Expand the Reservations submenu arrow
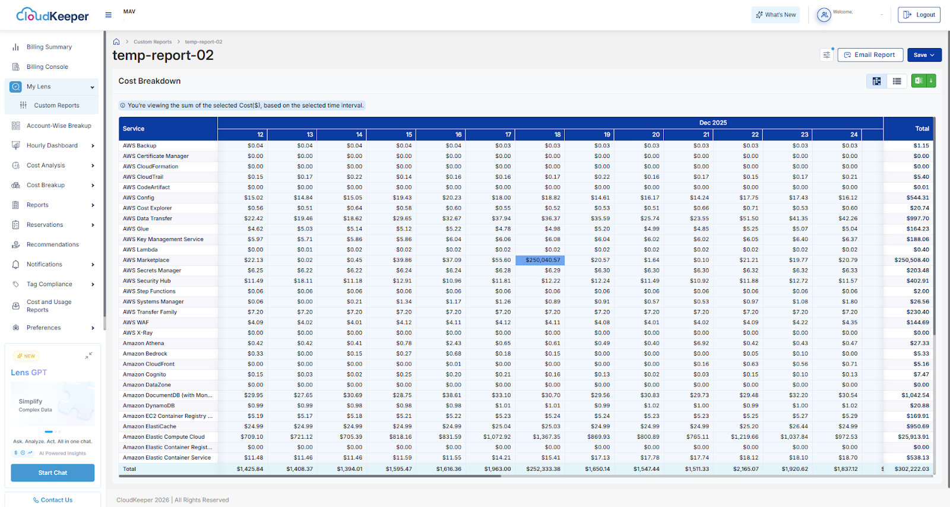 pyautogui.click(x=93, y=225)
